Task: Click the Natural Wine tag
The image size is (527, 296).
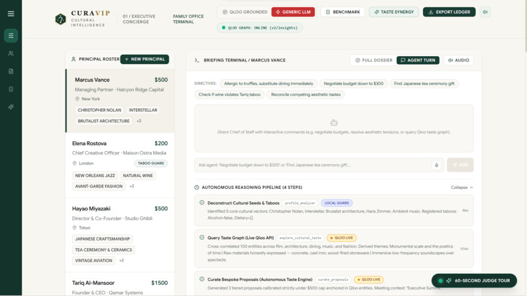Action: click(x=138, y=176)
